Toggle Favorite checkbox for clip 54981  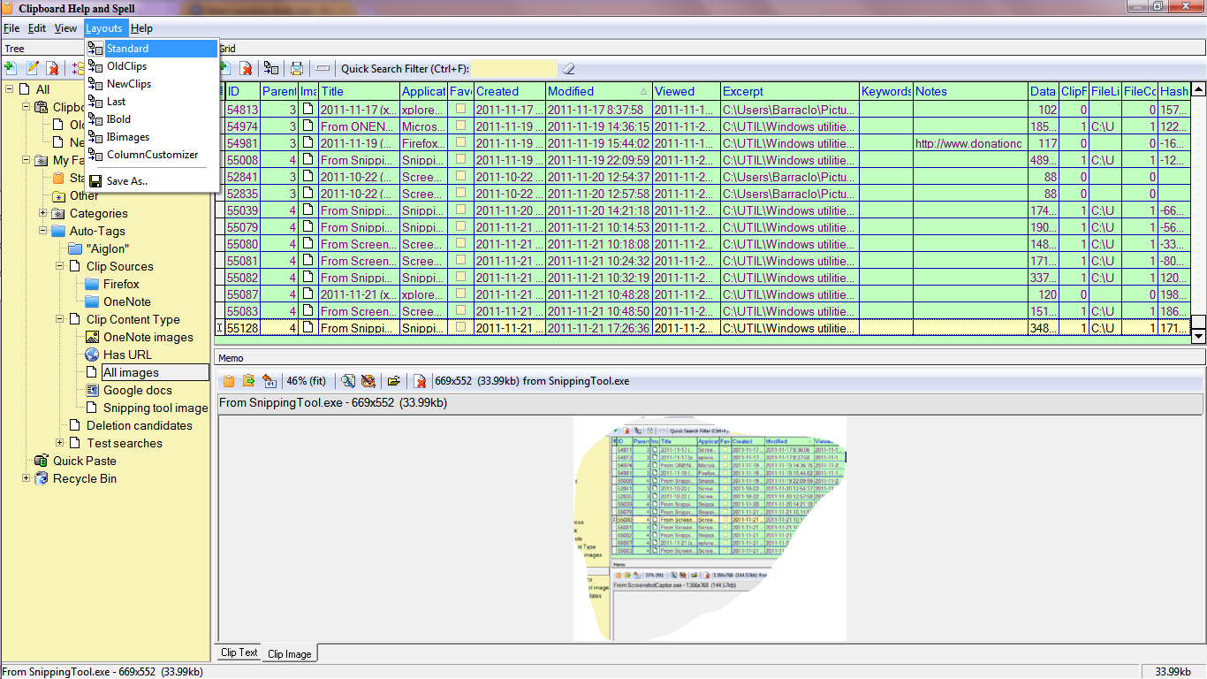[460, 143]
